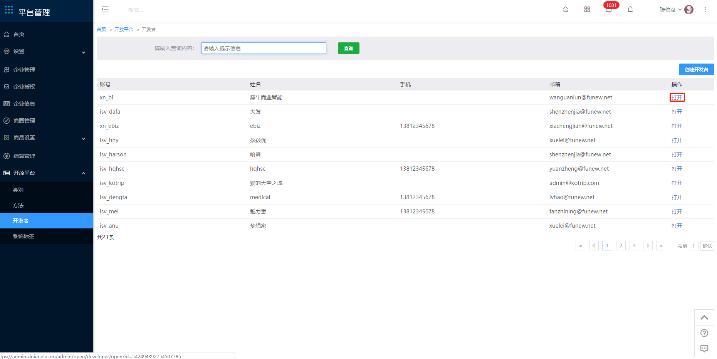Click the compass icon beside 商圈管理

coord(7,121)
